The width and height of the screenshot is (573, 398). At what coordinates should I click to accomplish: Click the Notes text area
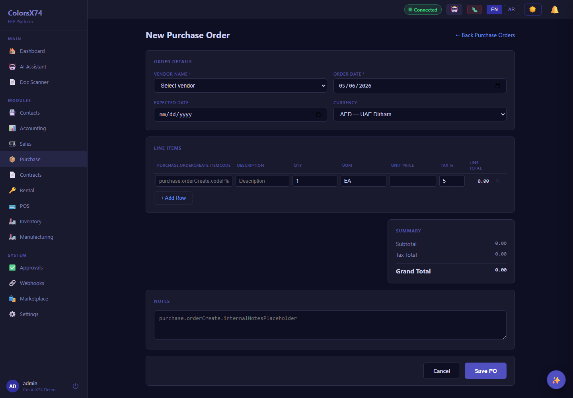(x=330, y=325)
